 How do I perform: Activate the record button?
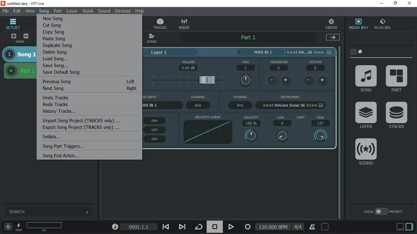(248, 227)
